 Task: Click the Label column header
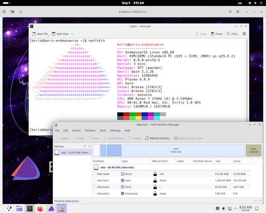click(184, 161)
